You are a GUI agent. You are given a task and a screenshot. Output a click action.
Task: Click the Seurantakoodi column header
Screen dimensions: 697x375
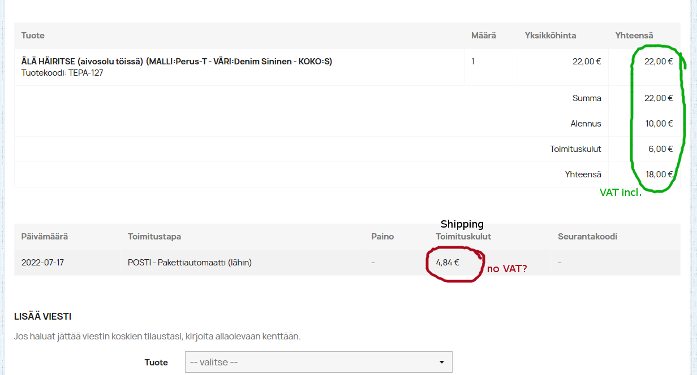pos(587,237)
